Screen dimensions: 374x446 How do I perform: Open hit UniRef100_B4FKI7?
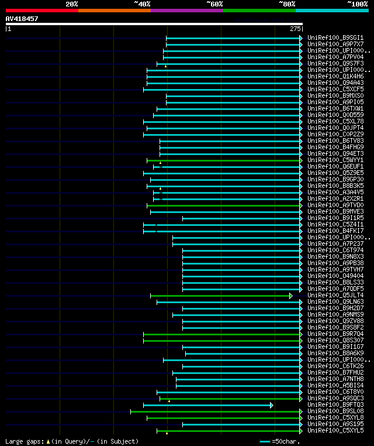tap(335, 231)
